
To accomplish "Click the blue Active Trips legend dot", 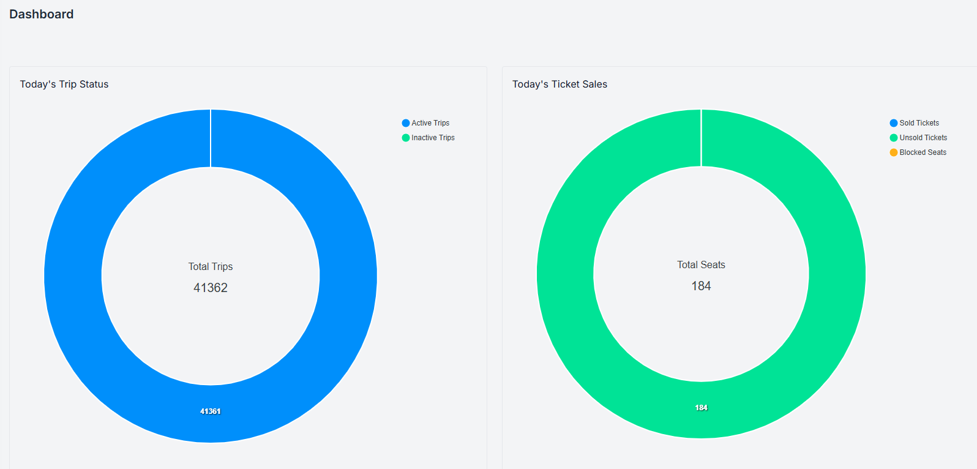I will click(x=405, y=123).
